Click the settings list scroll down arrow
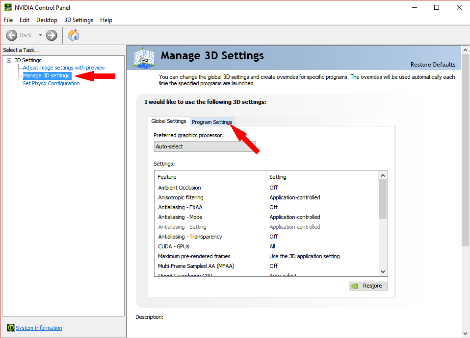Screen dimensions: 470x338 [x=383, y=272]
